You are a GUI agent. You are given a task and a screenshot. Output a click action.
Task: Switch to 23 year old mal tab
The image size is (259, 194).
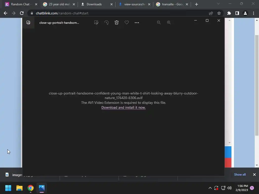coord(59,4)
